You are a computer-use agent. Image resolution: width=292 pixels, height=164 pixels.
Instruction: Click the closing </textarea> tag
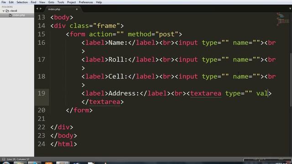point(103,102)
